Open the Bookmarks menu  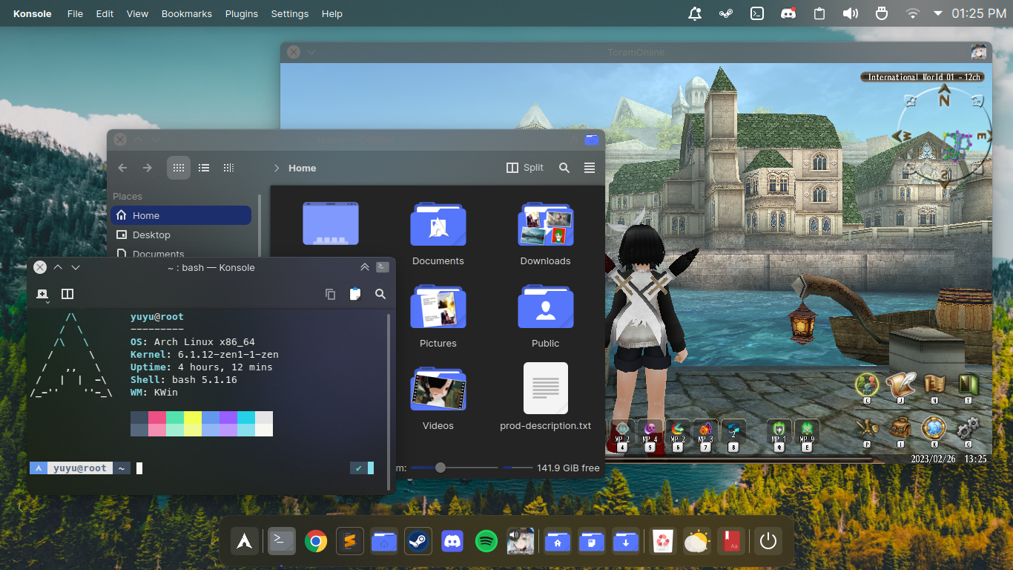click(187, 13)
